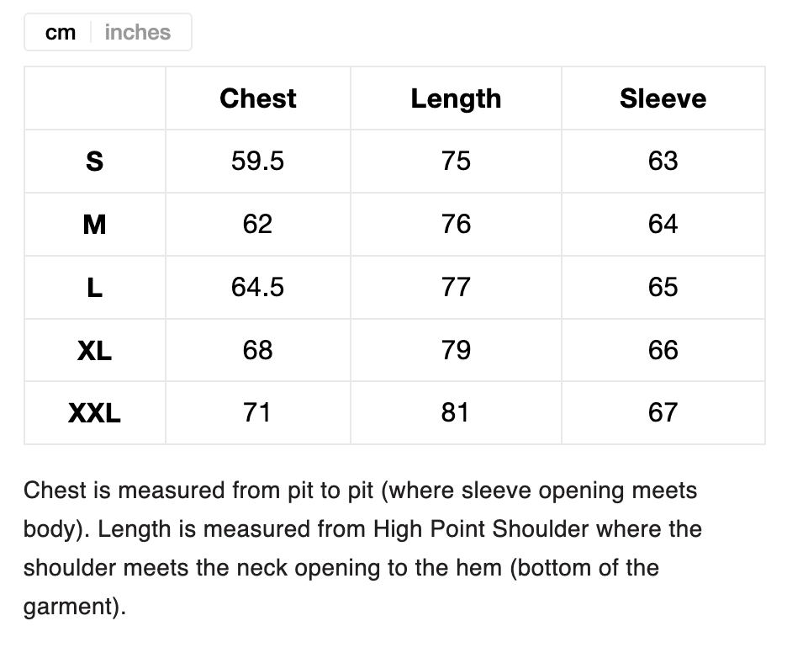Click the 79 length value for XL

coord(456,350)
